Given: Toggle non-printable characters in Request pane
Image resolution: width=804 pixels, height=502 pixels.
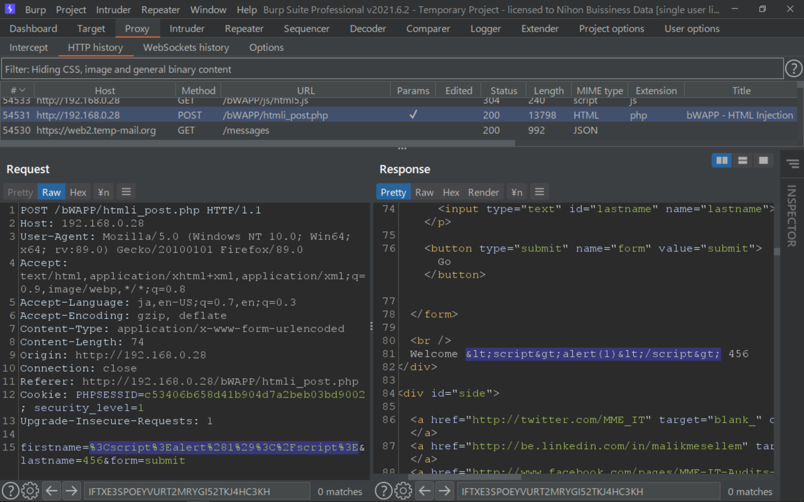Looking at the screenshot, I should coord(103,192).
